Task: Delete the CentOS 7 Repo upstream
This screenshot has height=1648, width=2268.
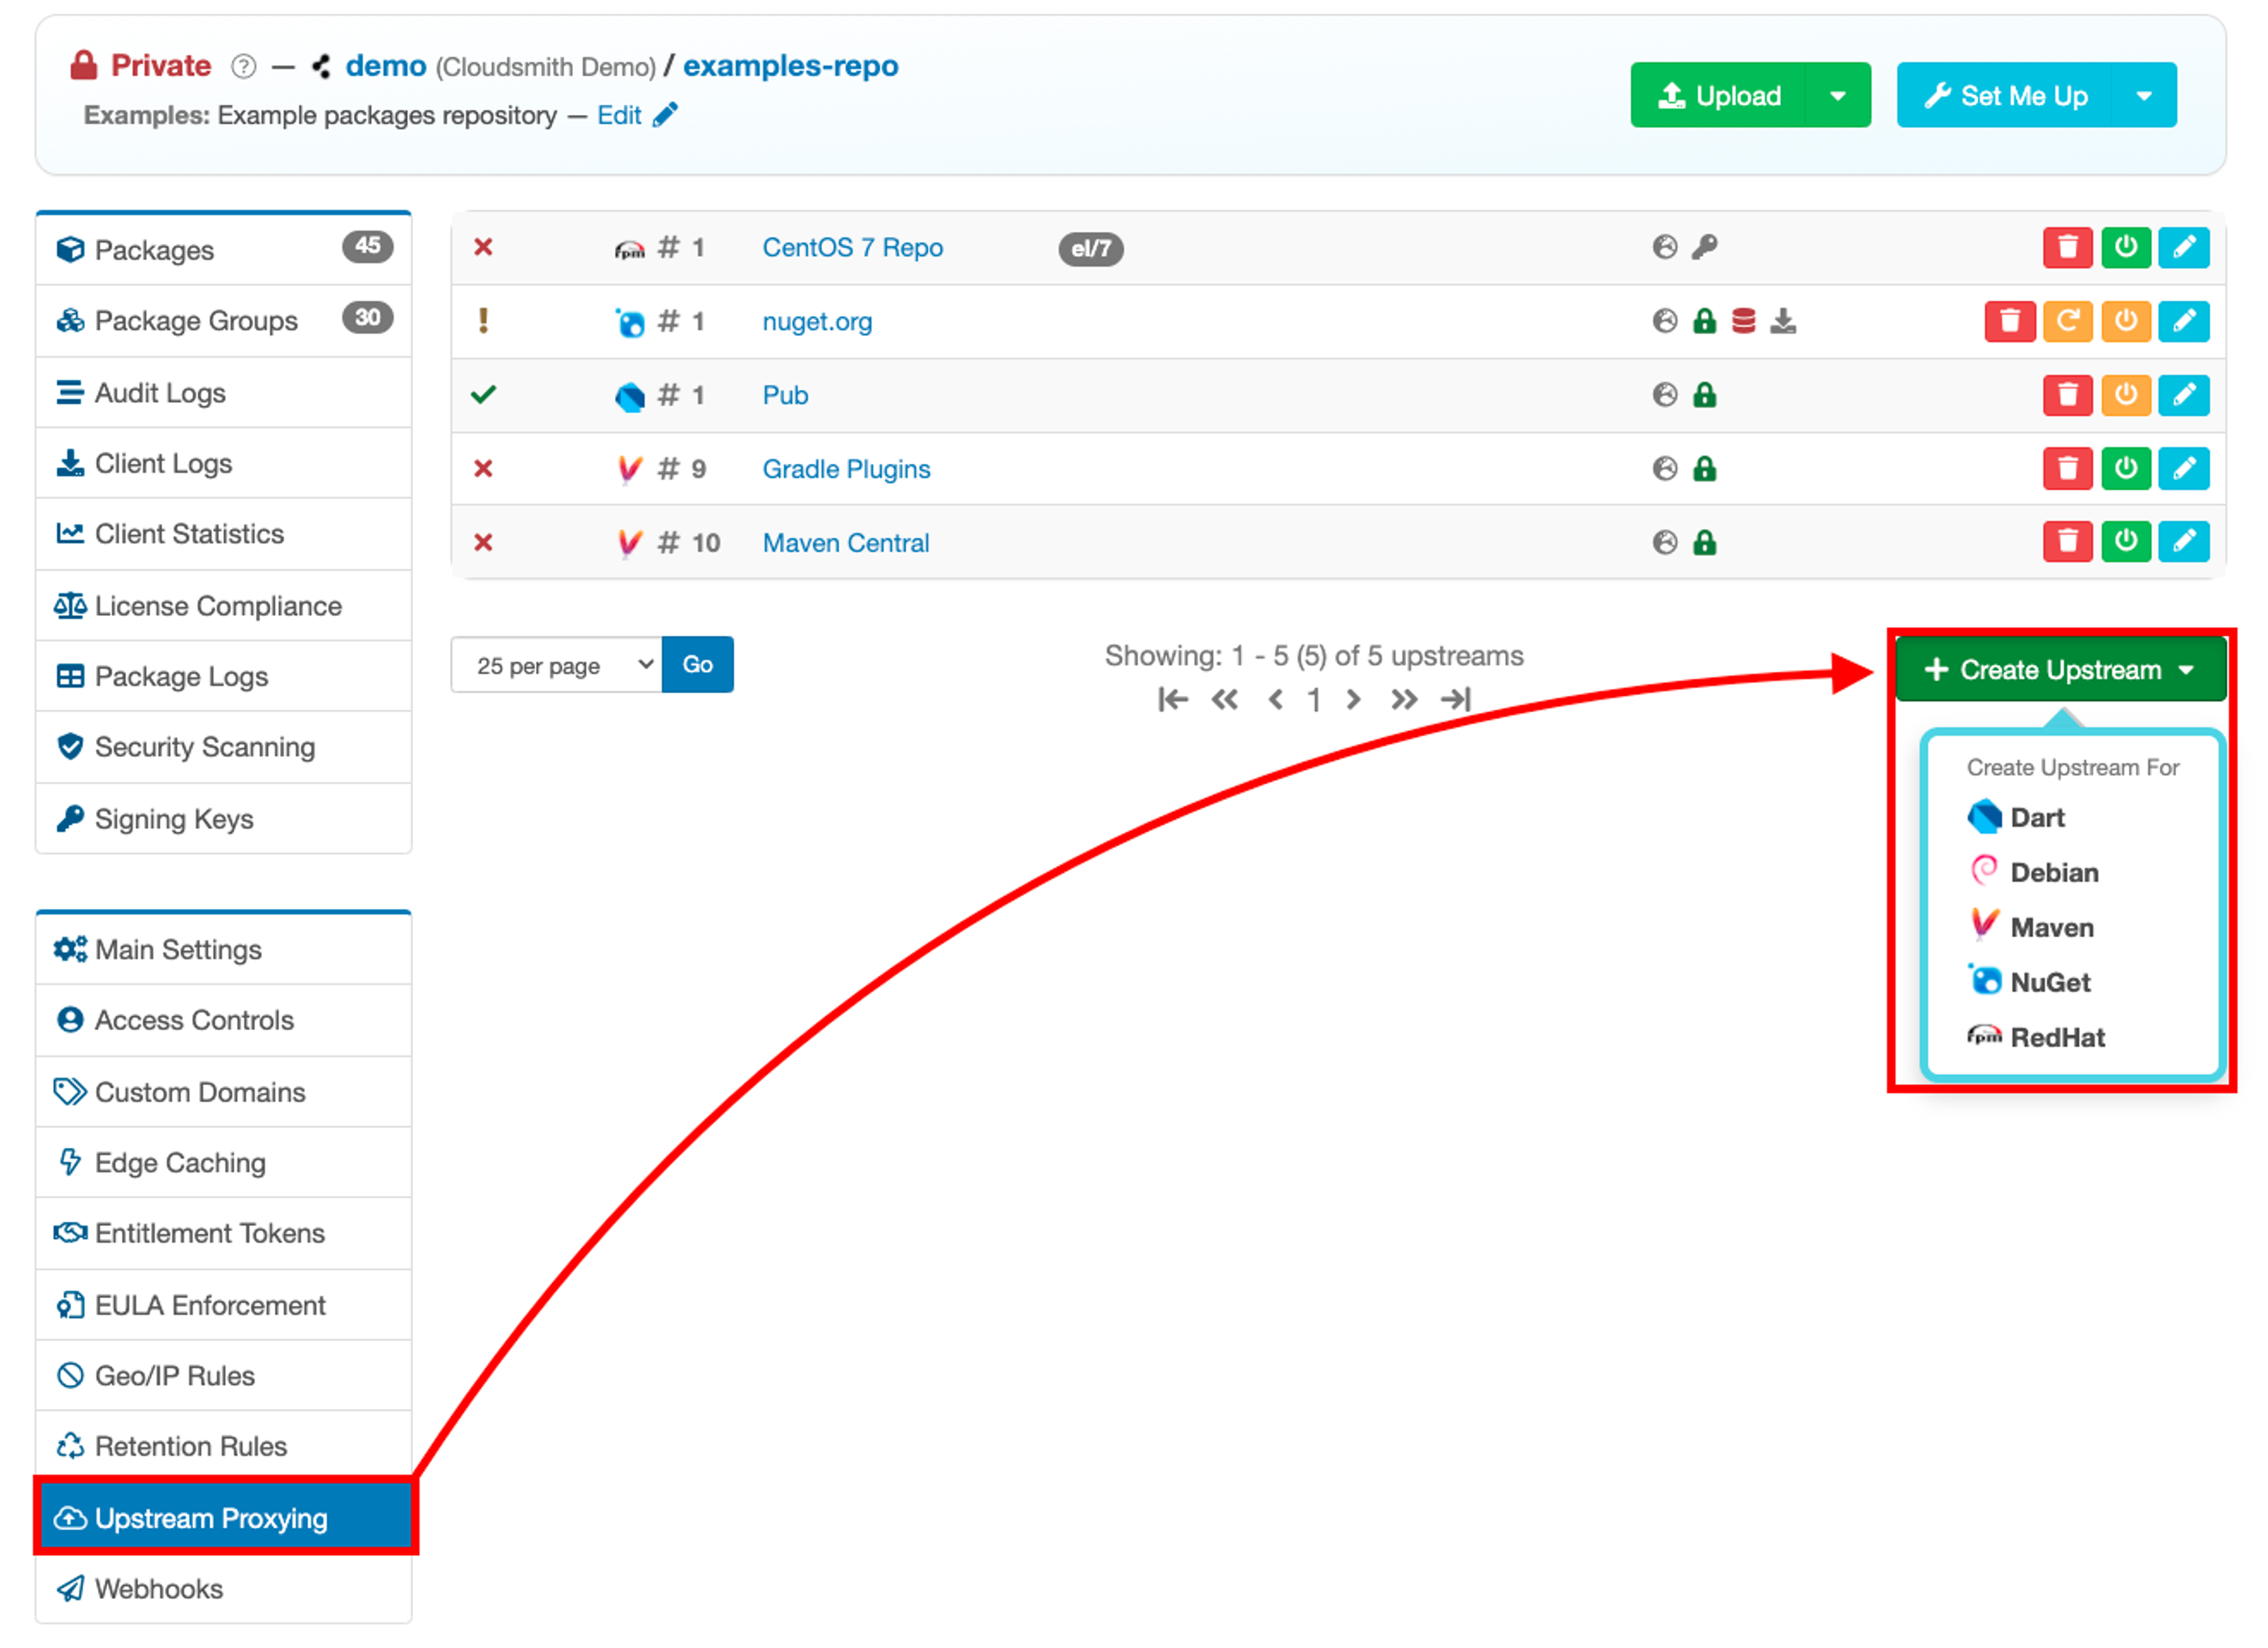Action: click(x=2067, y=248)
